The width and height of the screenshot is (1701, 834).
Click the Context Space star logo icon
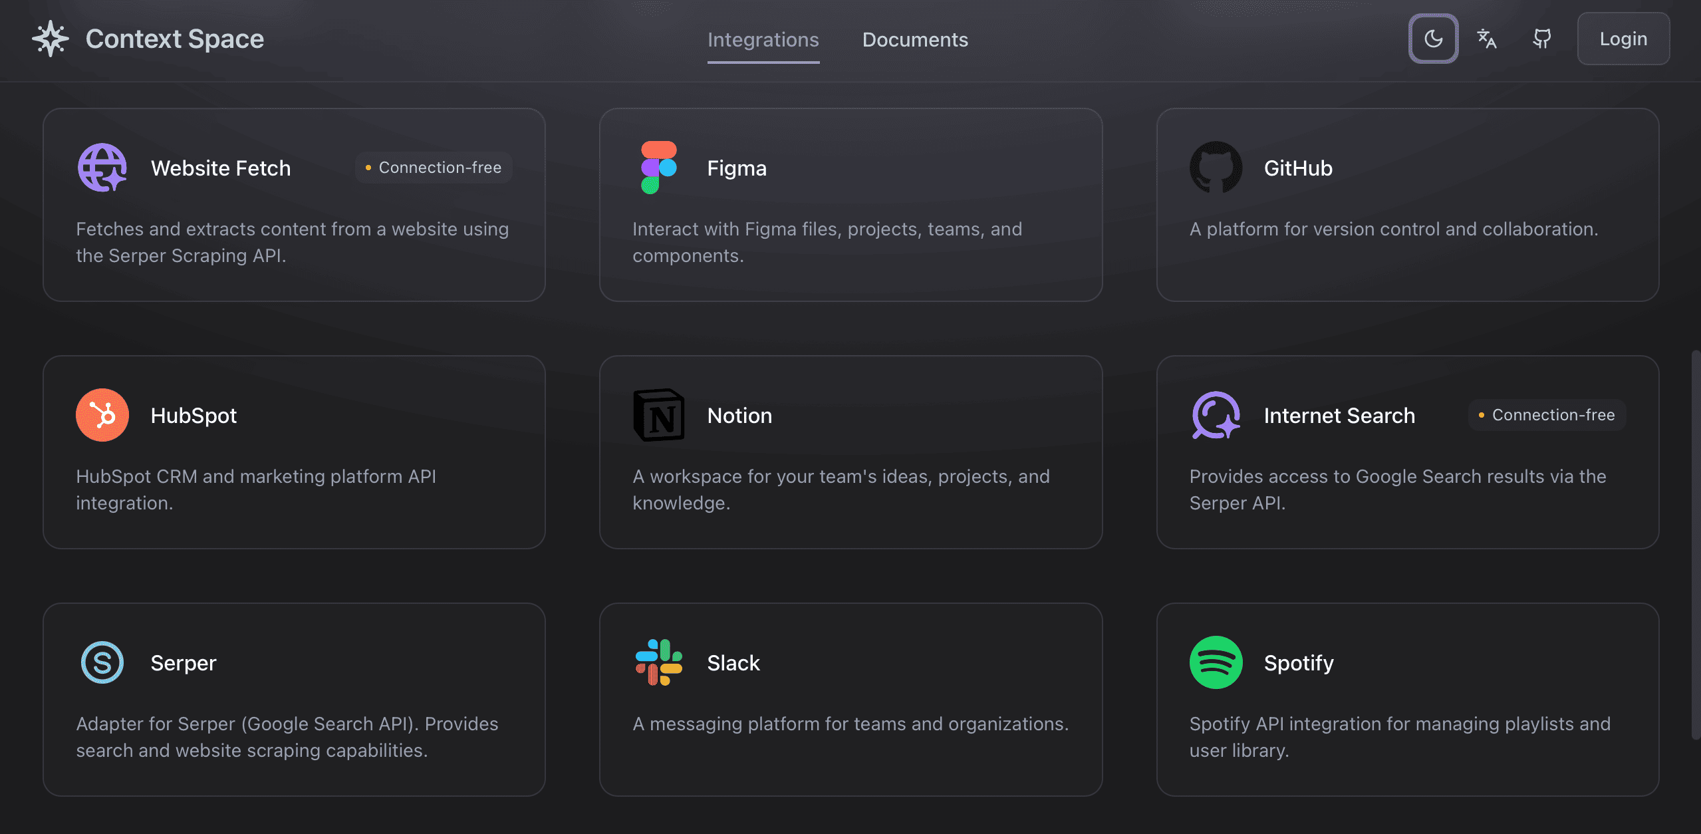pyautogui.click(x=51, y=39)
